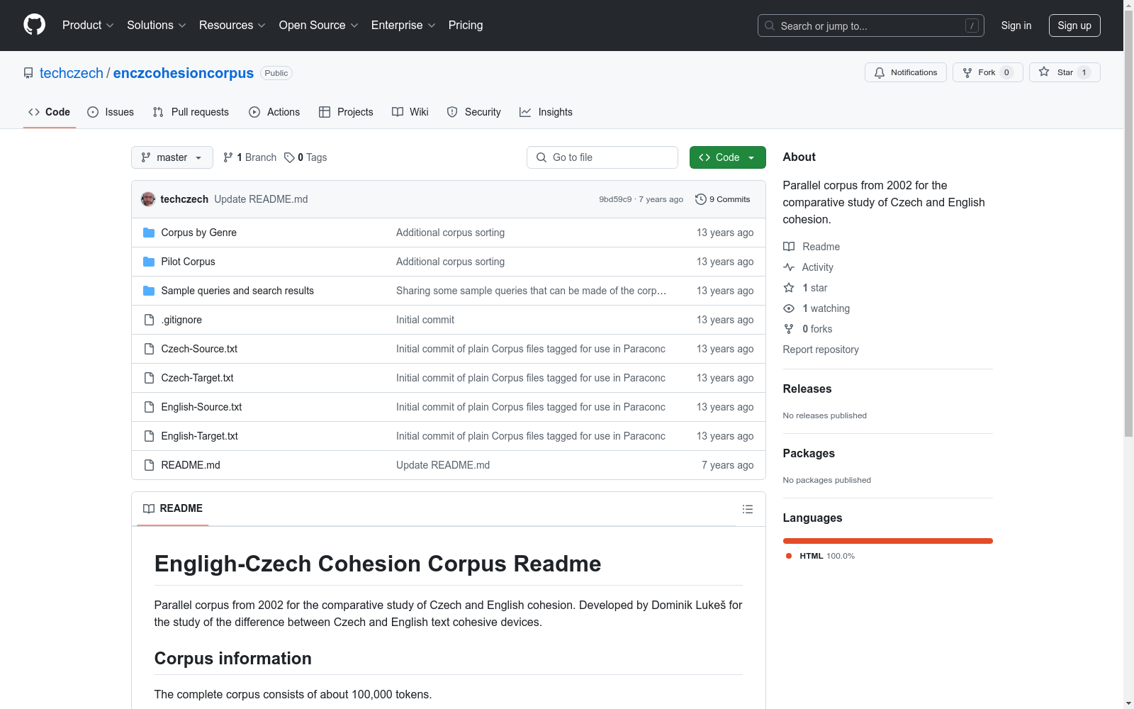Click the Pilot Corpus folder icon
Viewport: 1134px width, 709px height.
pyautogui.click(x=149, y=262)
